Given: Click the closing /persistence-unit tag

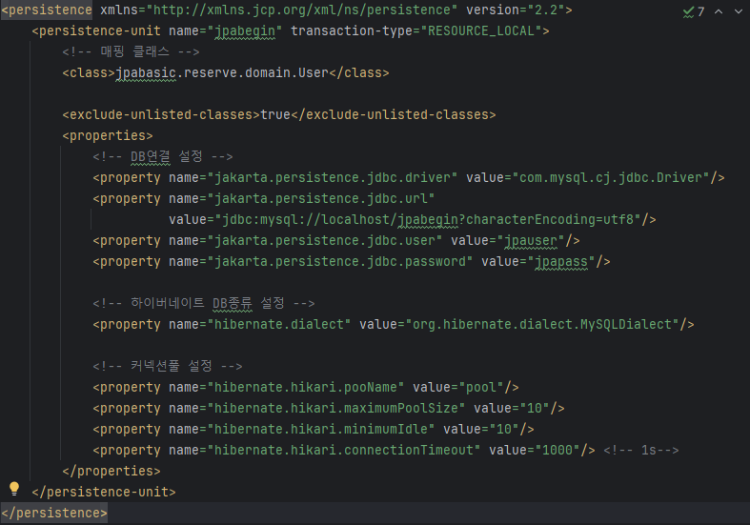Looking at the screenshot, I should [104, 492].
